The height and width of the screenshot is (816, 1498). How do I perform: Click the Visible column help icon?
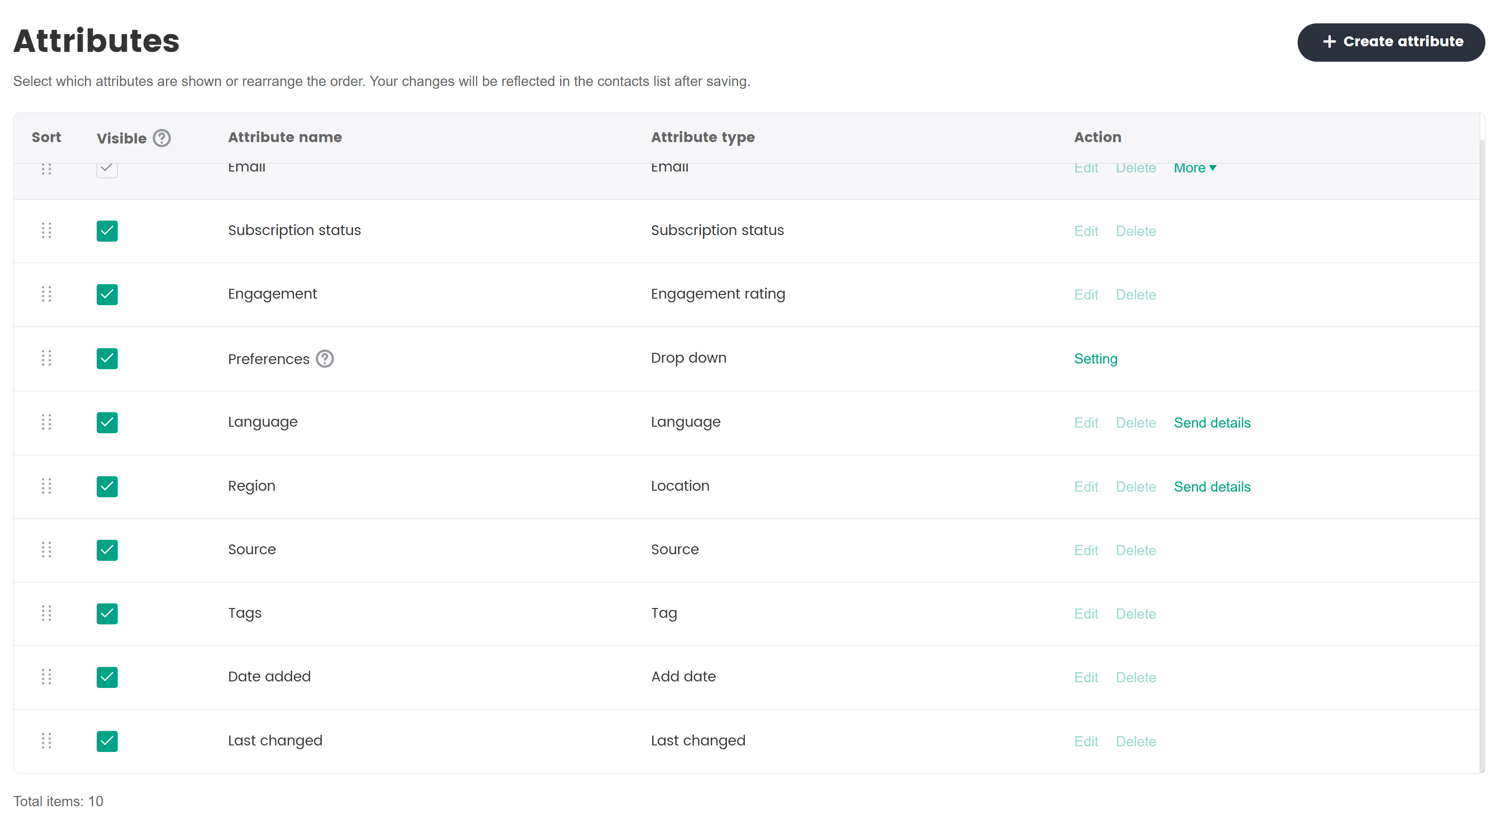pyautogui.click(x=162, y=138)
